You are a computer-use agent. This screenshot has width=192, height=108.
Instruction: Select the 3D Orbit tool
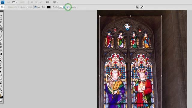(x=1, y=83)
